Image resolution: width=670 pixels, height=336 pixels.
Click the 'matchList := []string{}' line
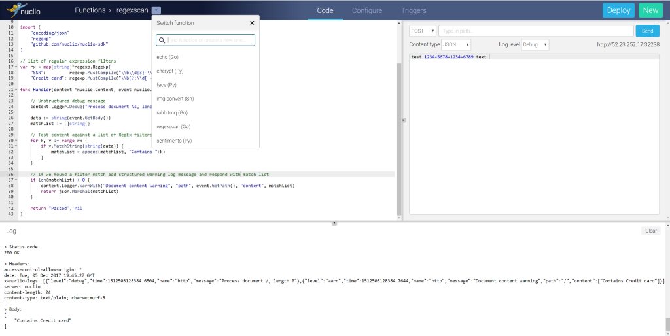60,124
